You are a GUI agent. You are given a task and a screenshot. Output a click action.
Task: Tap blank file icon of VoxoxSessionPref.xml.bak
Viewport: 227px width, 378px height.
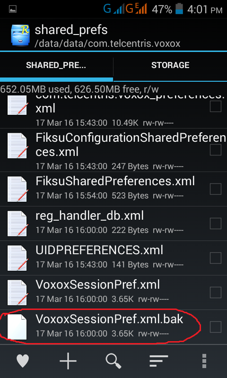coord(17,326)
